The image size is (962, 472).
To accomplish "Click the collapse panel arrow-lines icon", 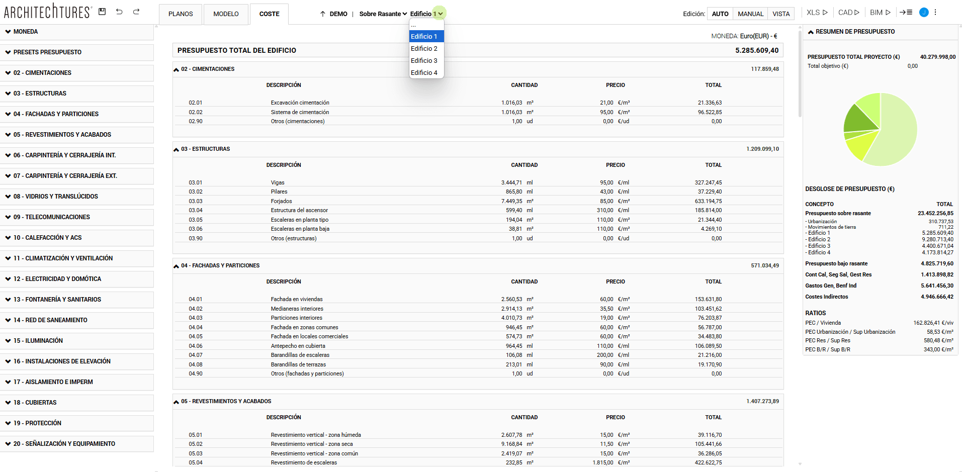I will coord(906,13).
